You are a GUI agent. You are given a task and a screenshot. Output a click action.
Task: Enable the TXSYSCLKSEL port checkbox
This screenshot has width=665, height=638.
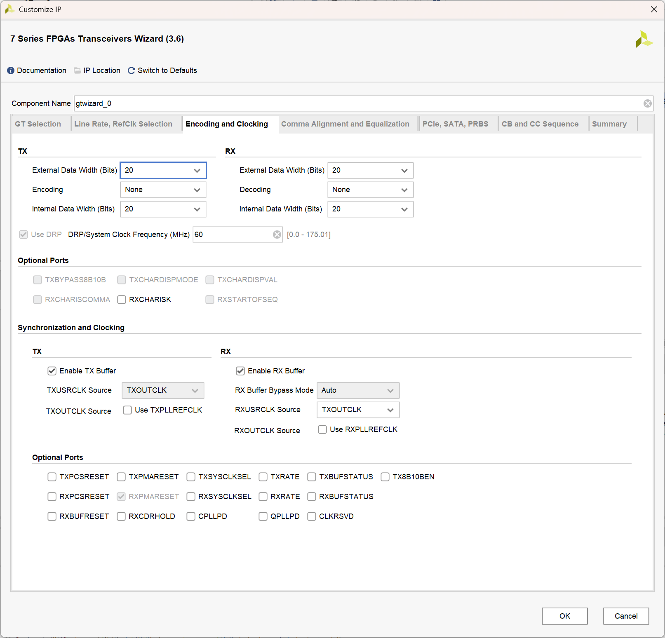click(191, 477)
